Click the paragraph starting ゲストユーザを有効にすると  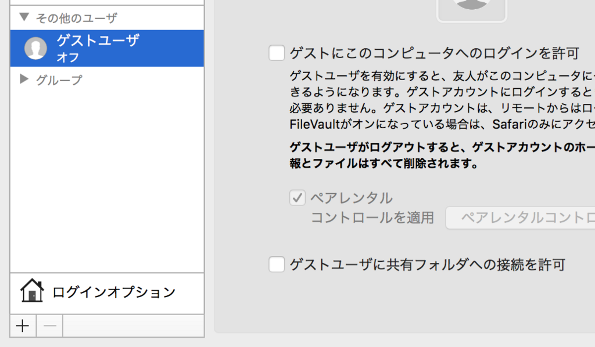pos(442,100)
